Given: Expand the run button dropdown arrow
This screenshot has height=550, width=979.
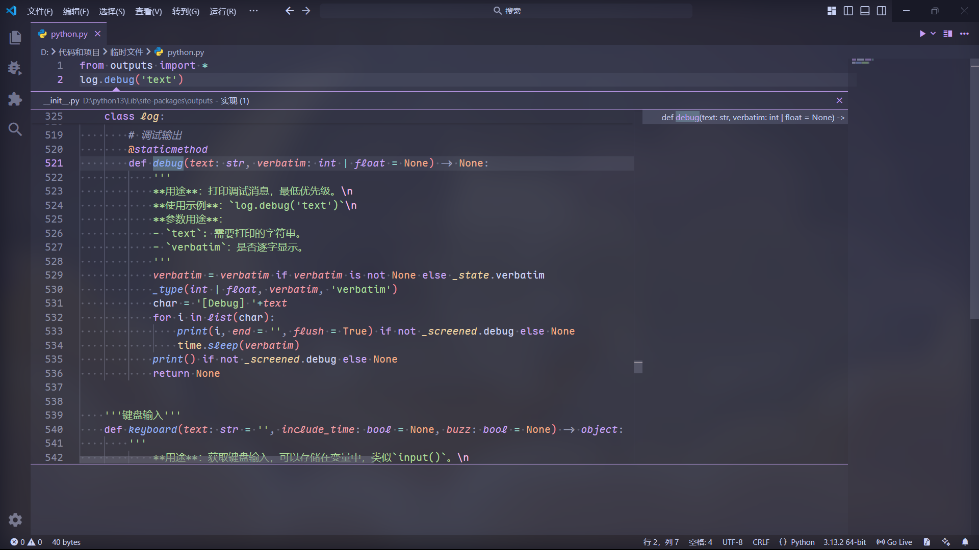Looking at the screenshot, I should [x=933, y=34].
